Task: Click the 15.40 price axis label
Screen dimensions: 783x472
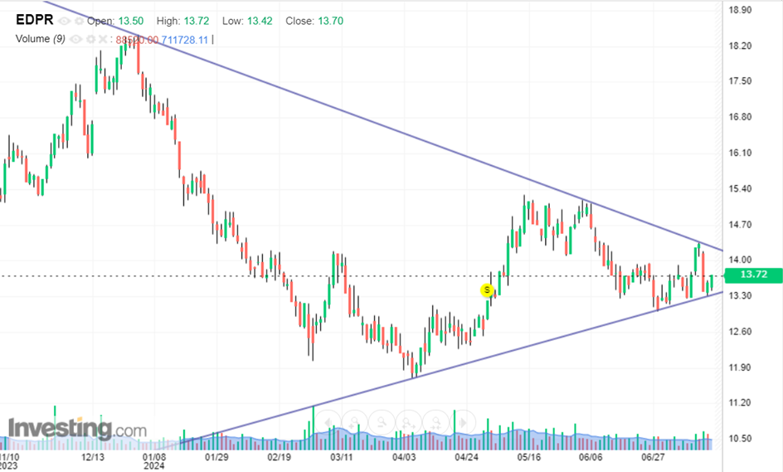Action: tap(740, 189)
